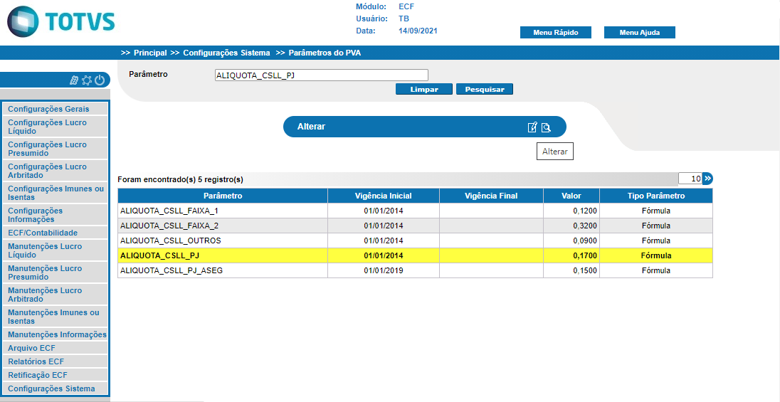This screenshot has height=402, width=780.
Task: Click Principal in the breadcrumb
Action: [x=150, y=52]
